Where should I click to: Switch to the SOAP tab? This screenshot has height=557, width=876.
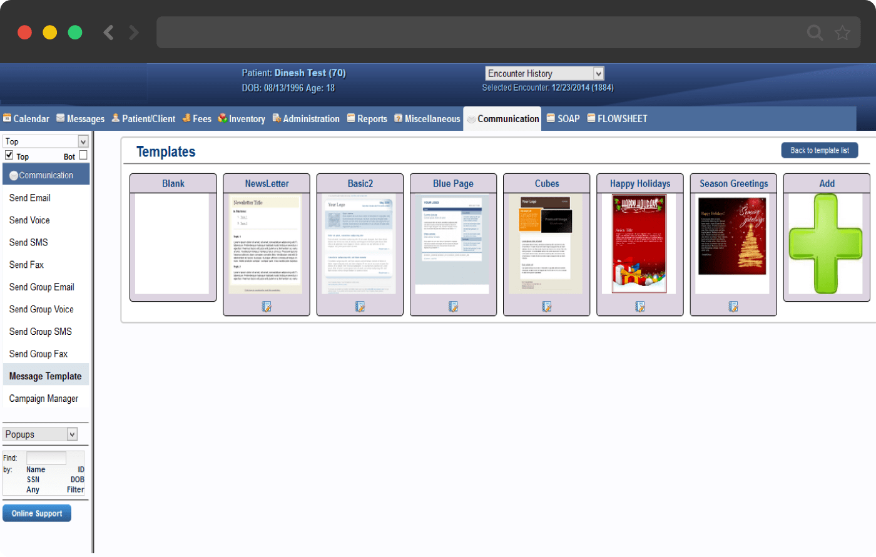point(563,118)
